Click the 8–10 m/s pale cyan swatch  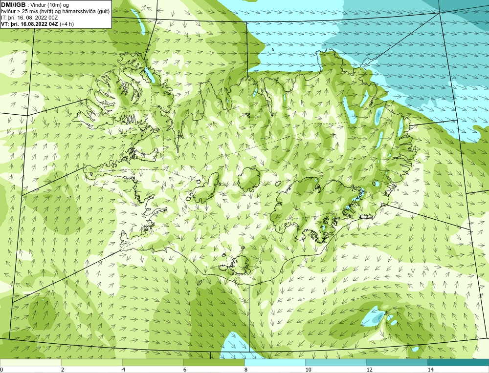click(x=275, y=362)
